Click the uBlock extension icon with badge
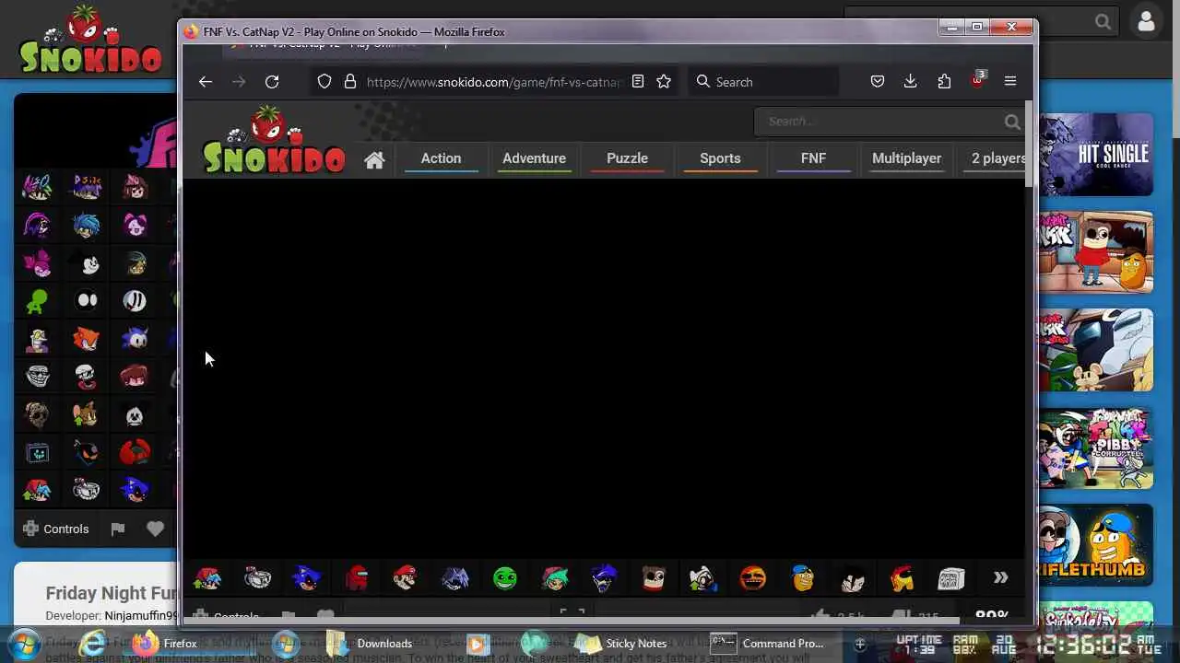 point(978,80)
